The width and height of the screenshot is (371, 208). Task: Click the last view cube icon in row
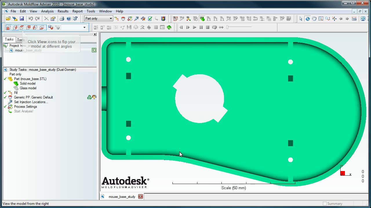42,27
